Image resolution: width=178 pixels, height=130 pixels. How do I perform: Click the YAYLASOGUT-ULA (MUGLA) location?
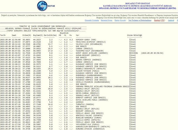[x=87, y=124]
